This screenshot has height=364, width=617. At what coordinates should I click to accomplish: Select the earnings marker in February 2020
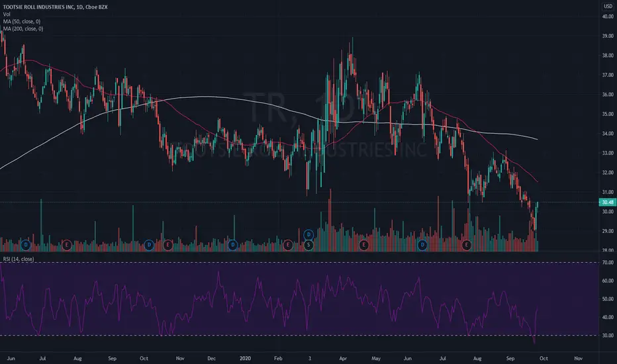[288, 245]
